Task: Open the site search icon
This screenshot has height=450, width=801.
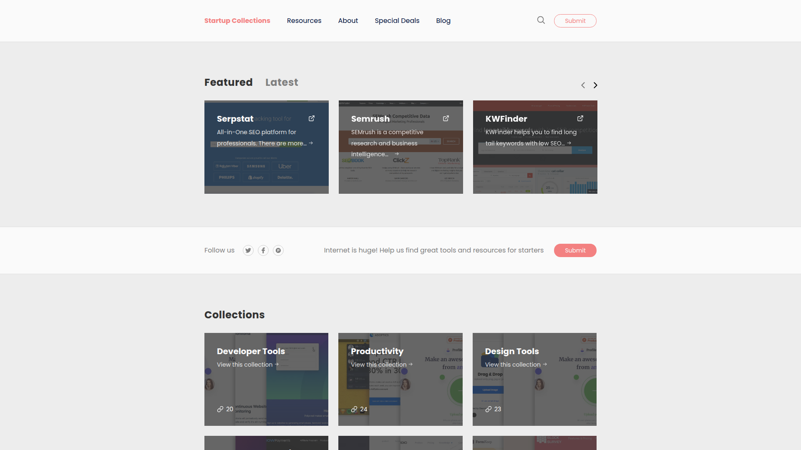Action: [x=541, y=20]
